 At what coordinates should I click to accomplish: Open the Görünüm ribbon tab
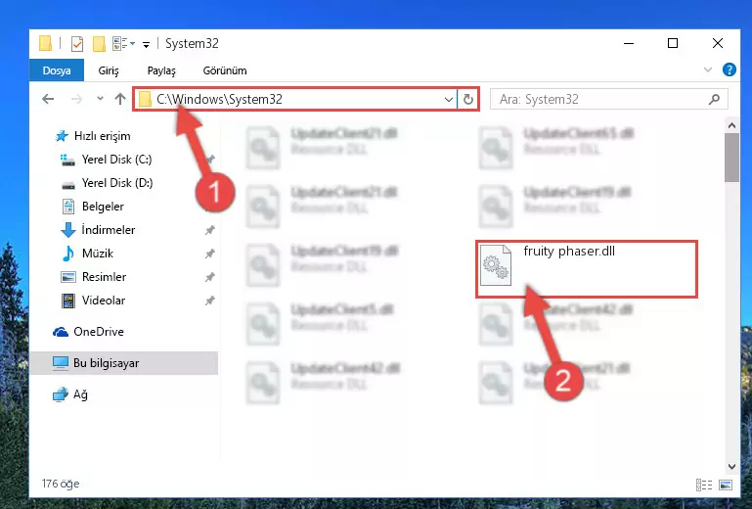click(x=225, y=70)
